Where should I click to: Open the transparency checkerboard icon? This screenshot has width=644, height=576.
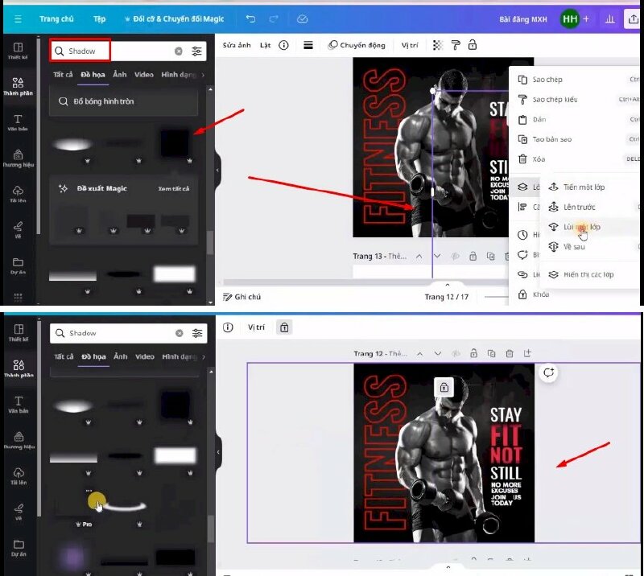[438, 45]
